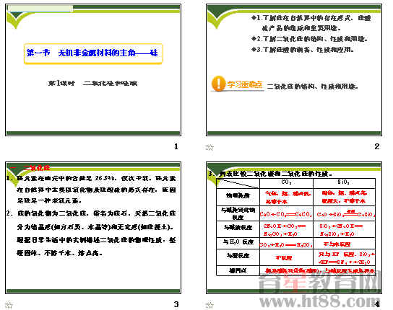
Task: Click the animation star icon beneath slide 4
Action: coord(210,305)
